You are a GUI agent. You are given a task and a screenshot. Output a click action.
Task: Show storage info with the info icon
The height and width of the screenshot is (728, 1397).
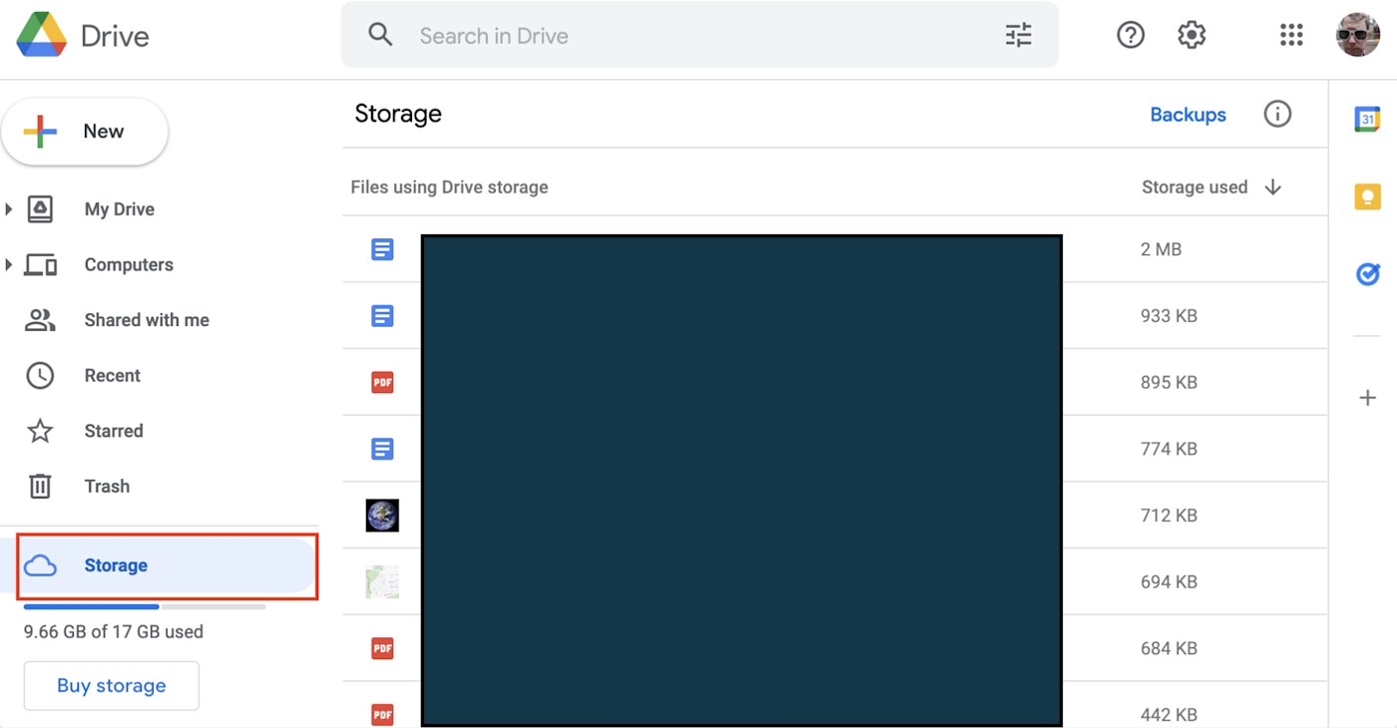pyautogui.click(x=1277, y=114)
